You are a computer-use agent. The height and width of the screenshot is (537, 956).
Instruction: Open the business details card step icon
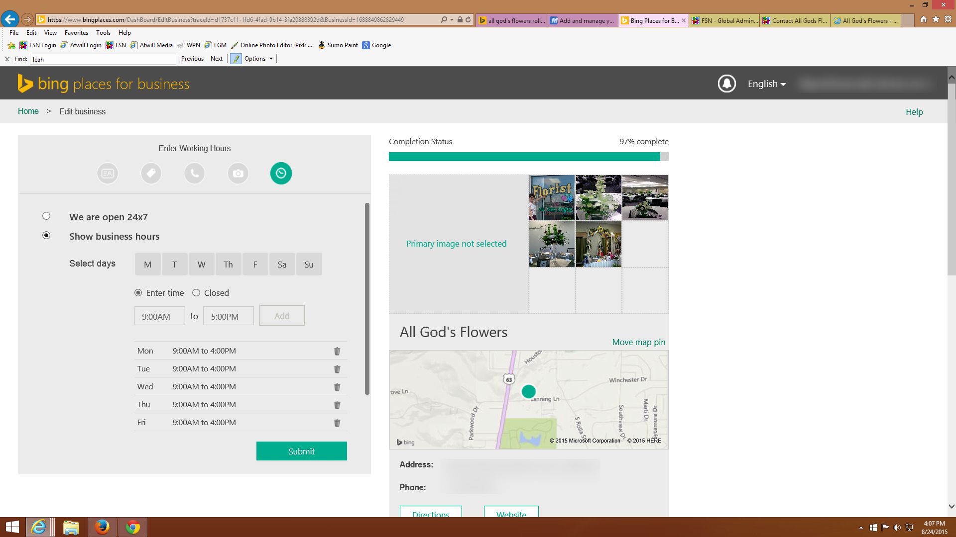108,173
